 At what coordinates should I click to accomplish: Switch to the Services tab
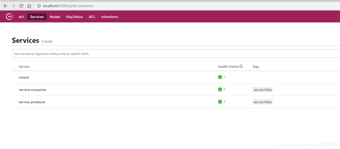pos(37,17)
